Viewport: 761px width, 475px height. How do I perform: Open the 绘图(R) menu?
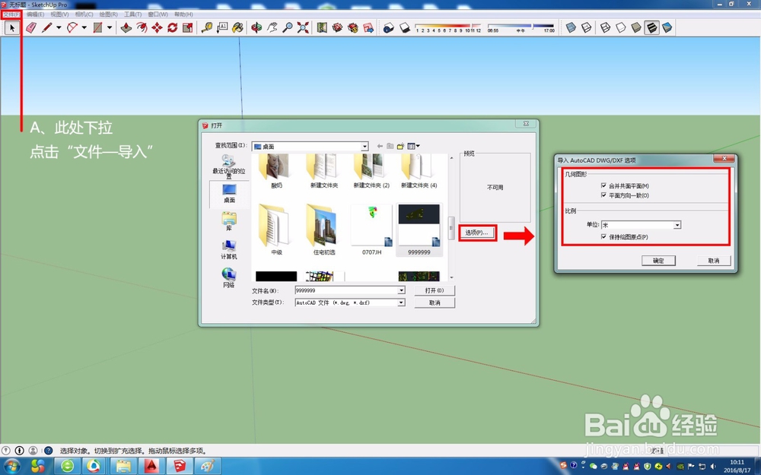coord(108,14)
